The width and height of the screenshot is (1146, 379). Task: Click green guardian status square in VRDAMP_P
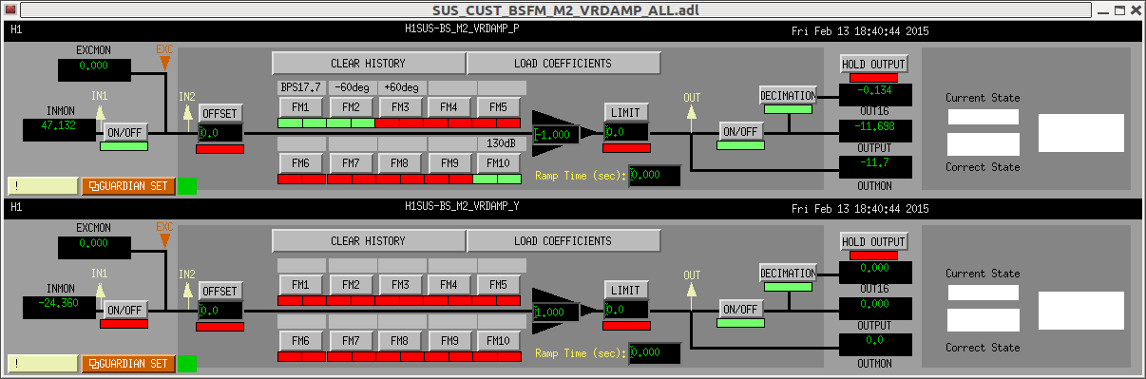187,186
